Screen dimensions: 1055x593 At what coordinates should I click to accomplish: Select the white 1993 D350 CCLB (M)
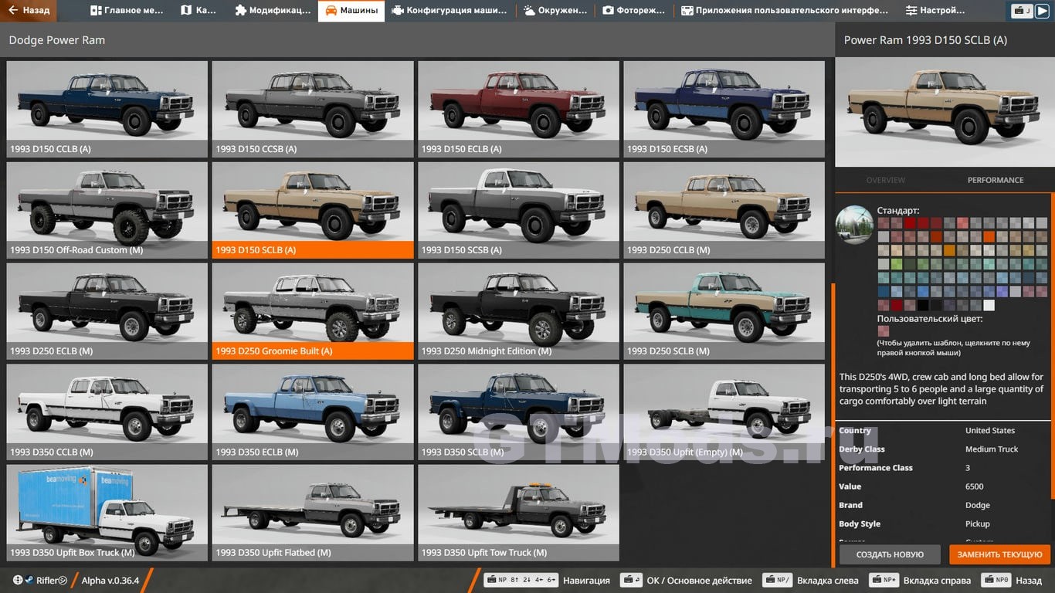pos(107,412)
